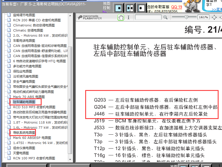Click document icon for 组合仪表电路图
Image resolution: width=222 pixels, height=167 pixels.
(9, 148)
